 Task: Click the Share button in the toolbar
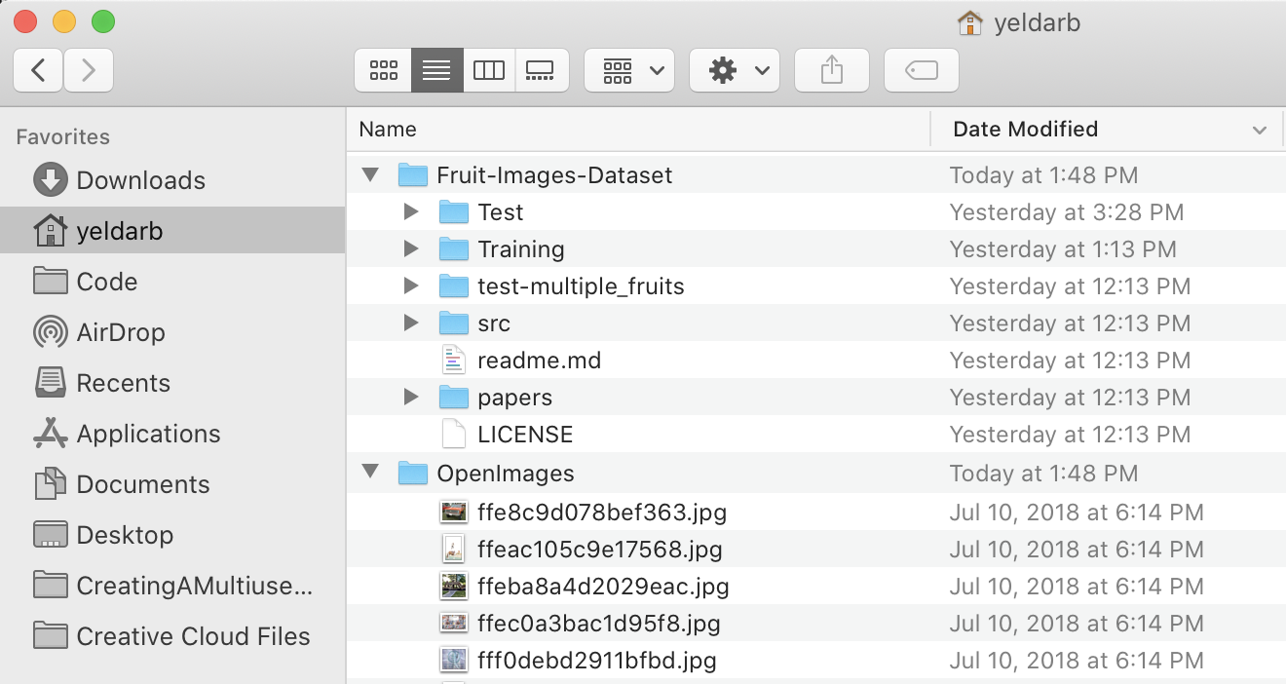pyautogui.click(x=831, y=69)
